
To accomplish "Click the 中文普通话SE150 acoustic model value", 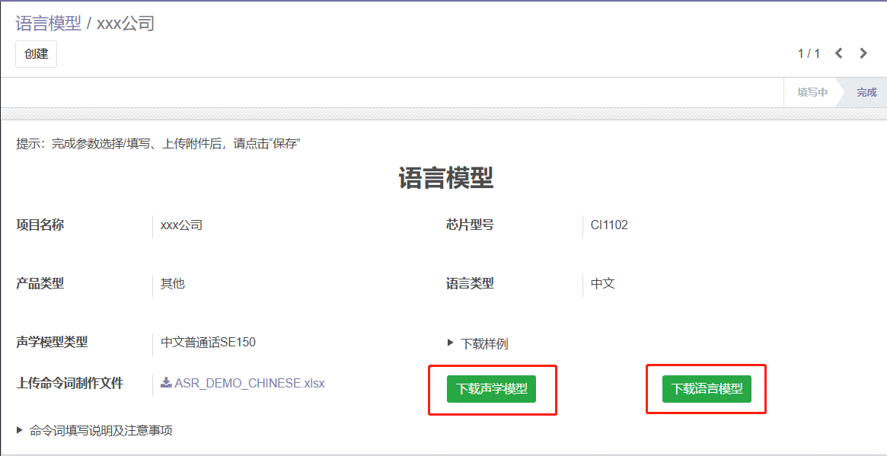I will pos(208,343).
